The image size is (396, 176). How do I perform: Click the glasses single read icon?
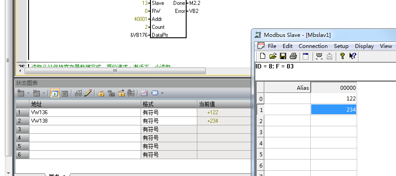pyautogui.click(x=78, y=93)
